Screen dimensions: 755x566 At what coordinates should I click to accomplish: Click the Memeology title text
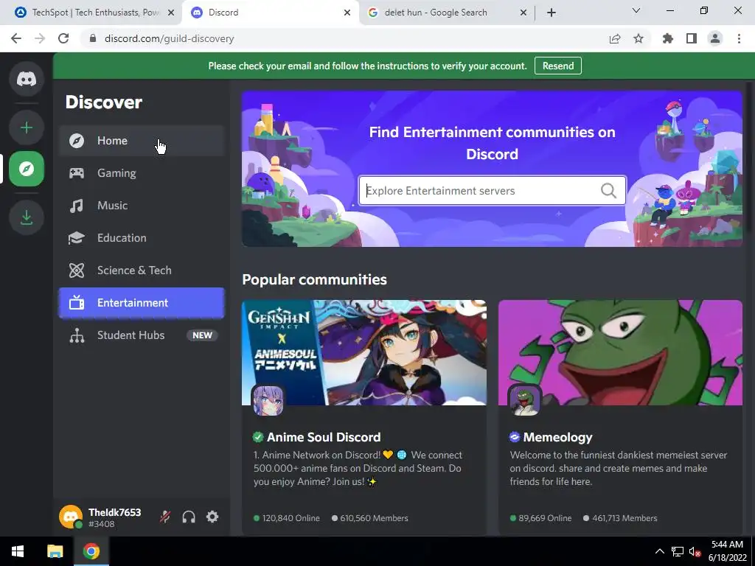click(557, 437)
